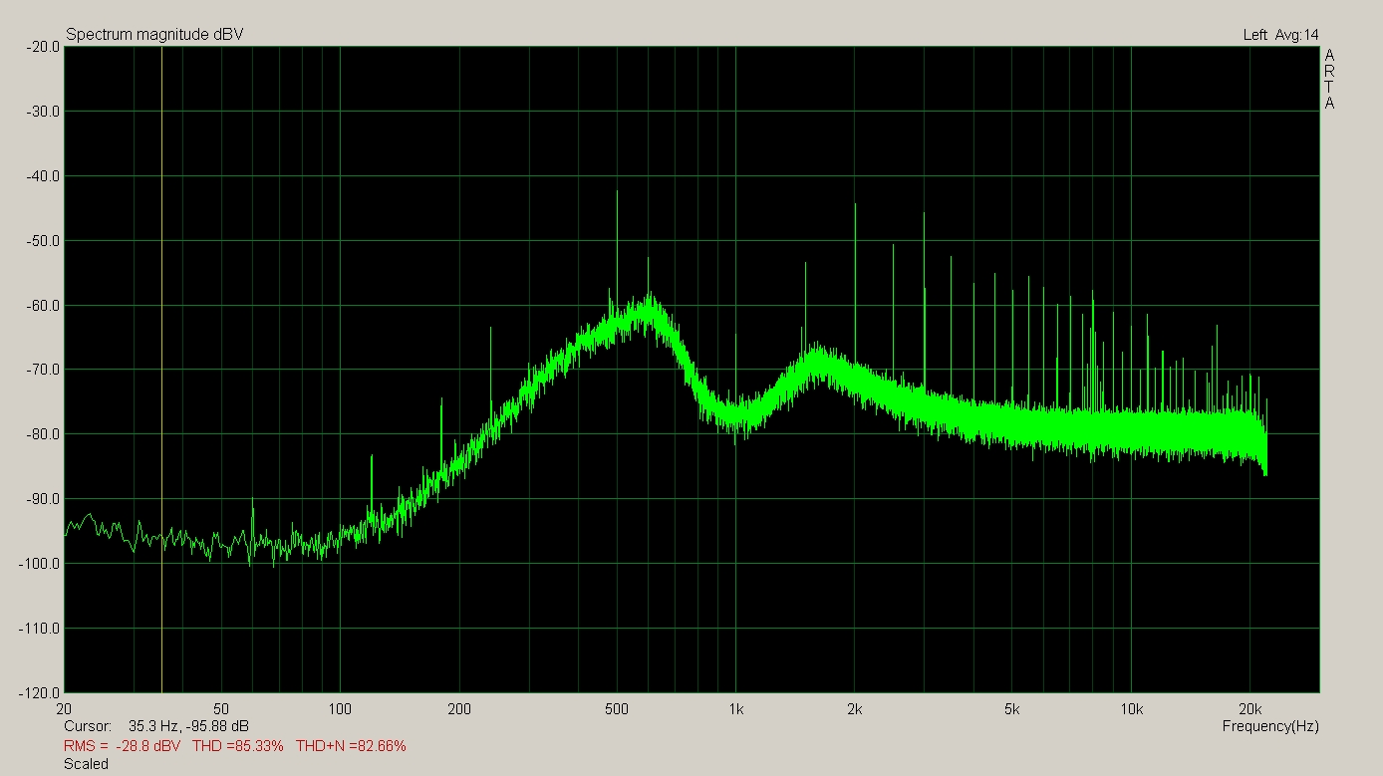Click the '1k' frequency axis label
Screen dimensions: 1383x776
tap(735, 709)
